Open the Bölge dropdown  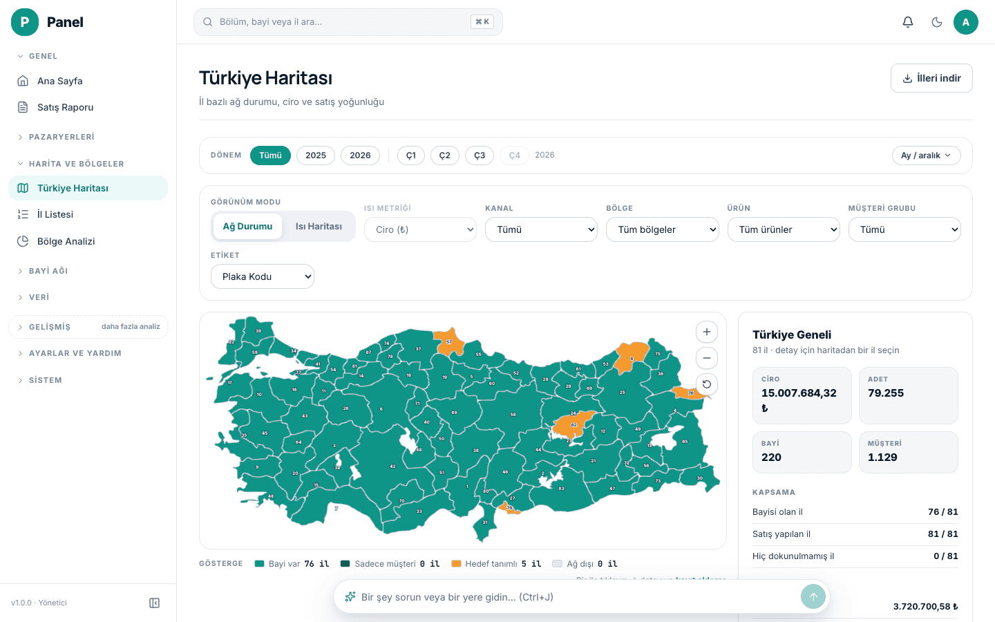[x=663, y=229]
